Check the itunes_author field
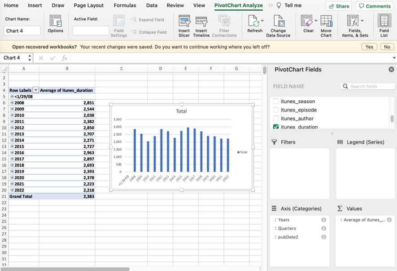Screen dimensions: 397x271 tap(276, 119)
